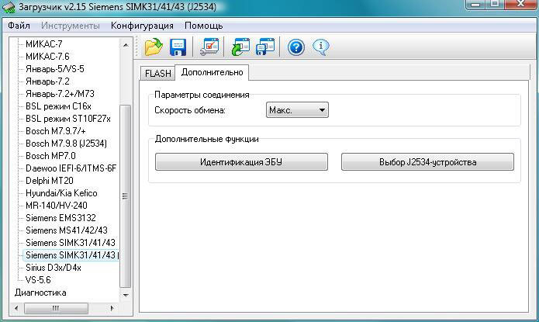This screenshot has height=322, width=539.
Task: Click the open file folder icon
Action: pos(154,47)
